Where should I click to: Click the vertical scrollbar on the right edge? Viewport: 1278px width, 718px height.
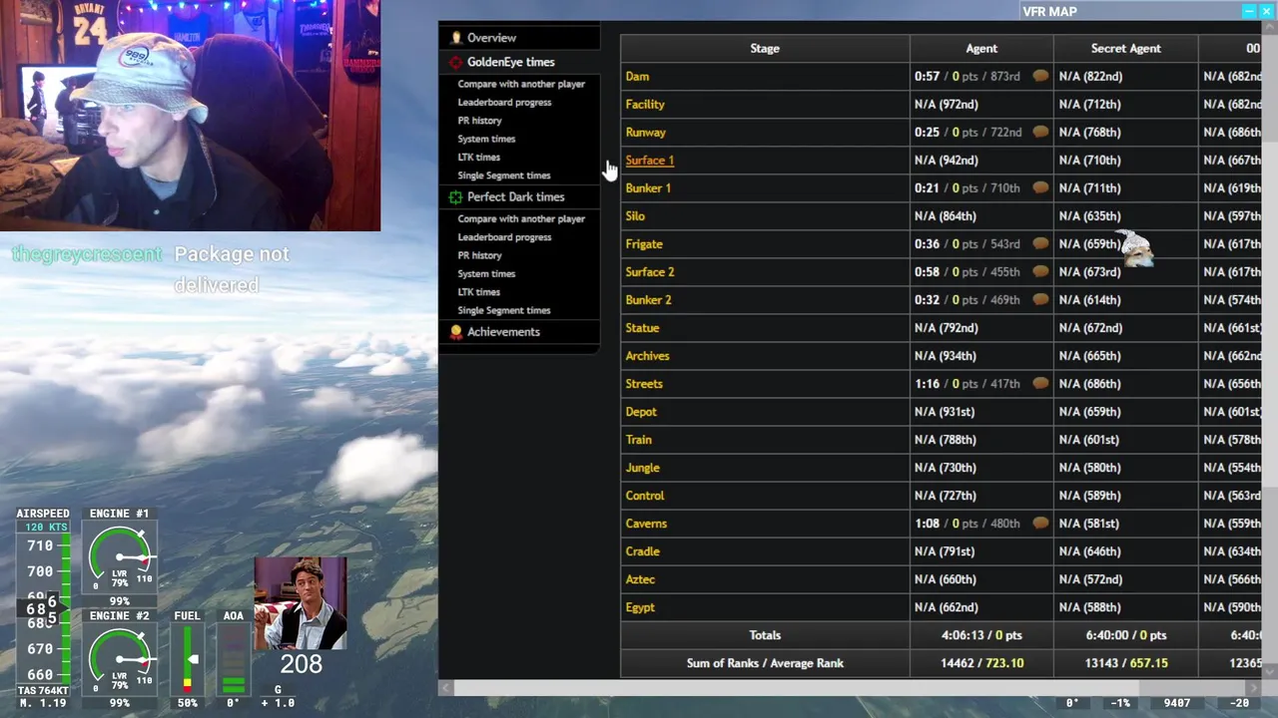pos(1269,349)
